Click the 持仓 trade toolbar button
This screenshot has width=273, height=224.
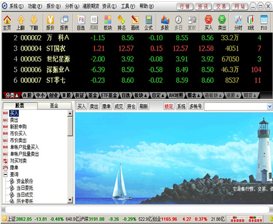click(x=131, y=106)
